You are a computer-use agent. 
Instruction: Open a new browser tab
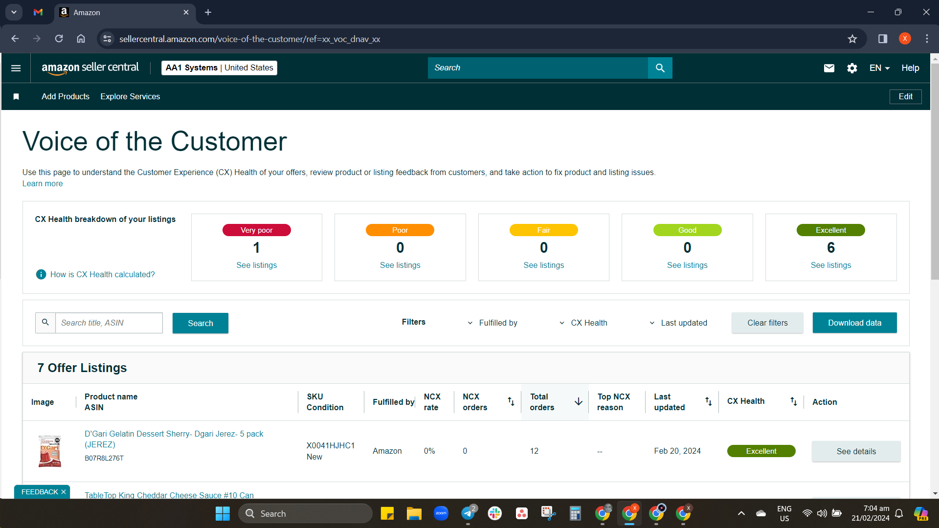tap(208, 12)
